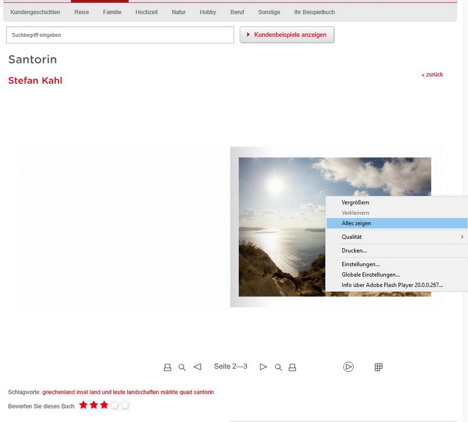This screenshot has height=422, width=468.
Task: Rate the book one star
Action: click(84, 405)
